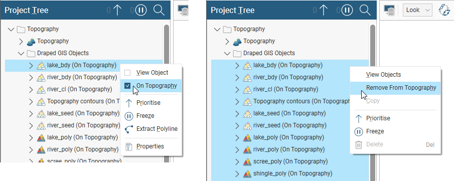Image resolution: width=454 pixels, height=181 pixels.
Task: Choose Remove From Topography menu entry
Action: [401, 88]
